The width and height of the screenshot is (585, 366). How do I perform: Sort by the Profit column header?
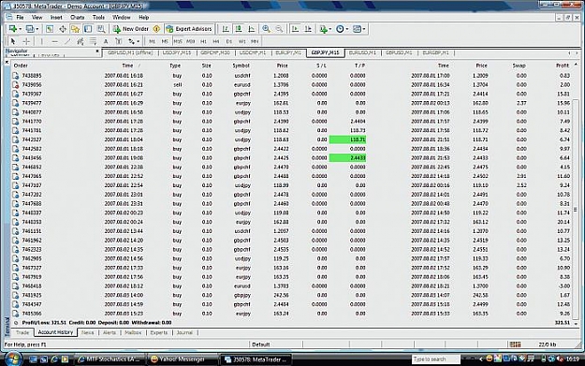[563, 66]
